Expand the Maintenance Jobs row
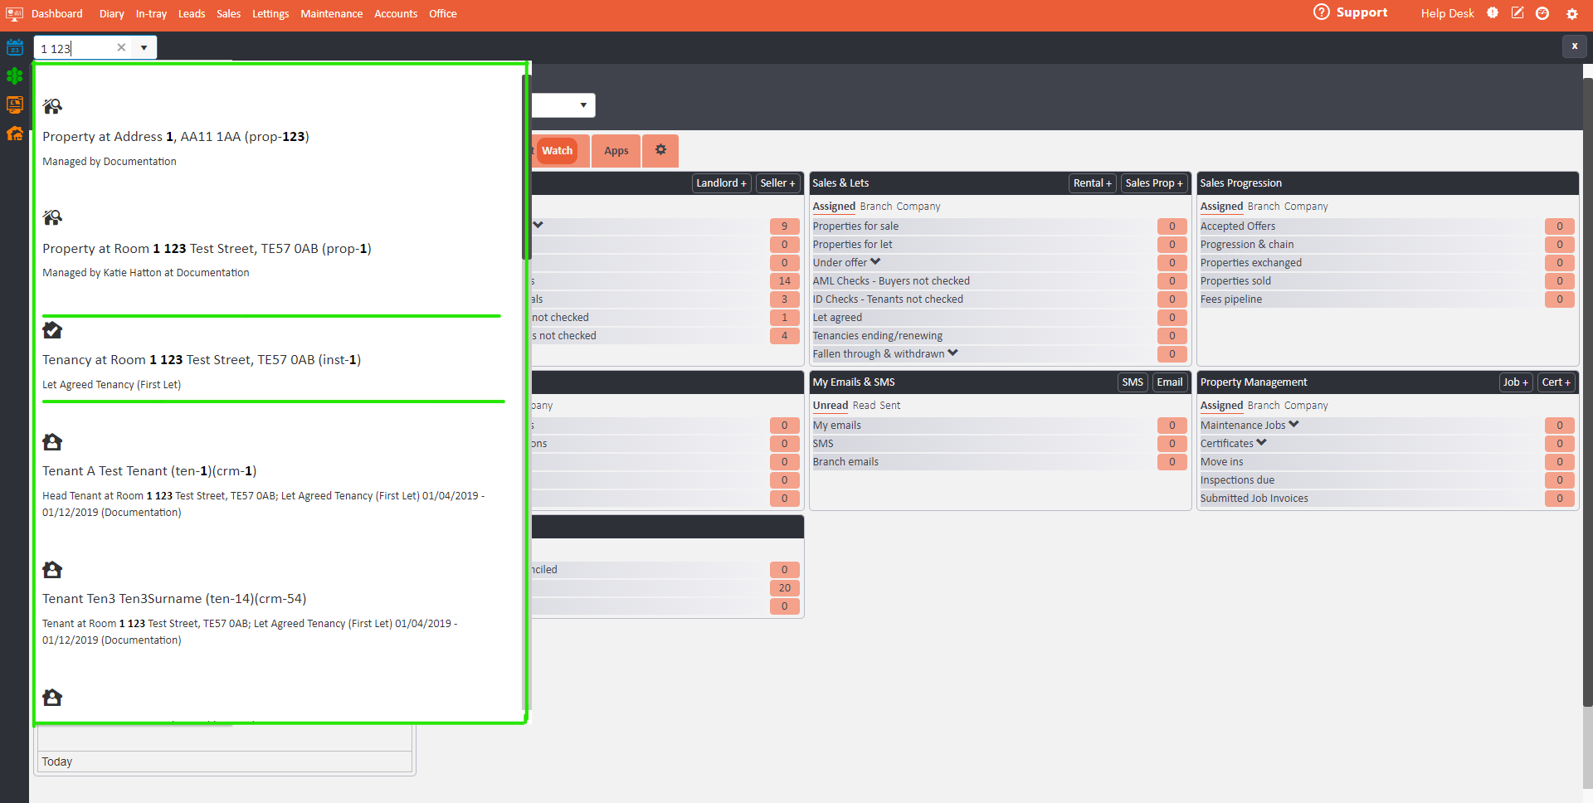 (x=1293, y=425)
